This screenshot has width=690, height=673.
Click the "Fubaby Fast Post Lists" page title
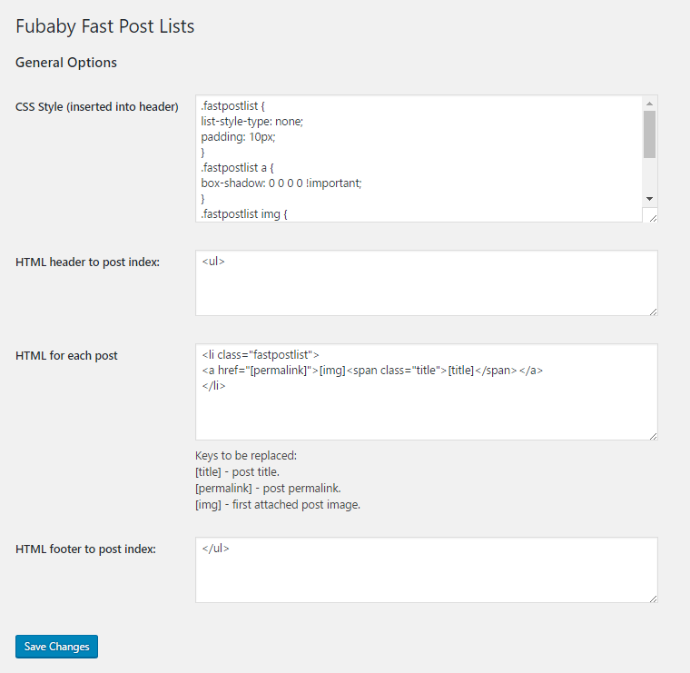pyautogui.click(x=105, y=26)
